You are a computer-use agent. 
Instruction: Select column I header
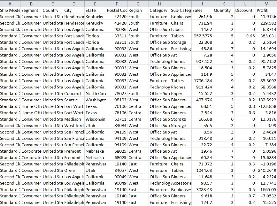pos(181,4)
